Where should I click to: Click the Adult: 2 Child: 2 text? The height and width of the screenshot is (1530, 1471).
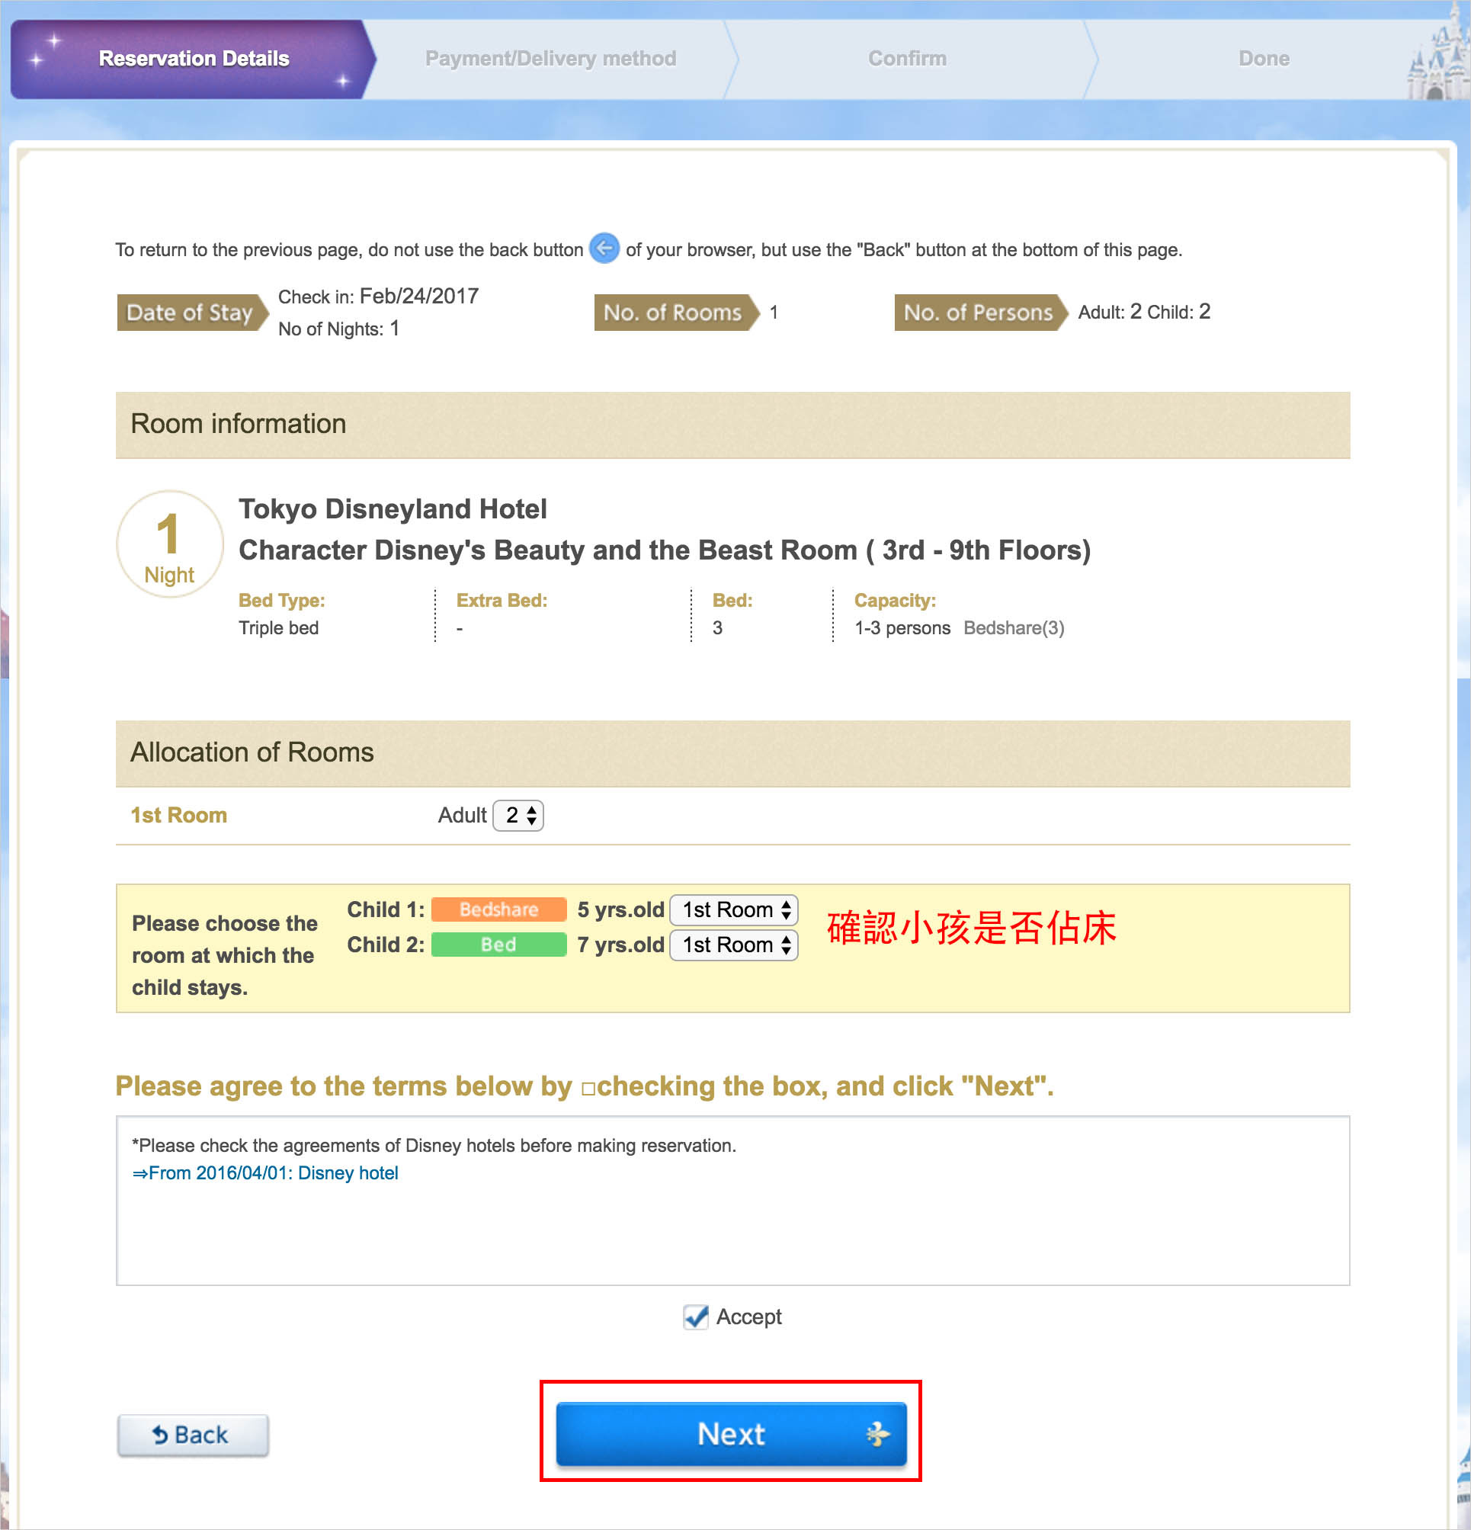coord(1144,313)
